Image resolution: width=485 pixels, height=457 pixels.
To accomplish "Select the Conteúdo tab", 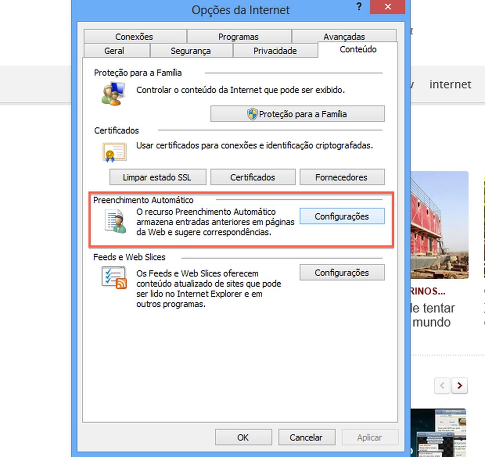I will click(358, 49).
